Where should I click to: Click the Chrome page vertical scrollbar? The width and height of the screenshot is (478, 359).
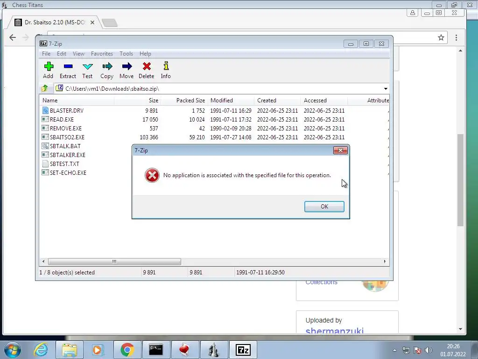(460, 180)
